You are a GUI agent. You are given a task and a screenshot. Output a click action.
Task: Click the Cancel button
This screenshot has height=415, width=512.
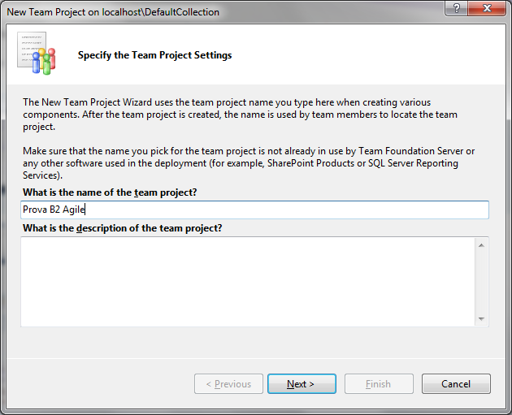(456, 383)
